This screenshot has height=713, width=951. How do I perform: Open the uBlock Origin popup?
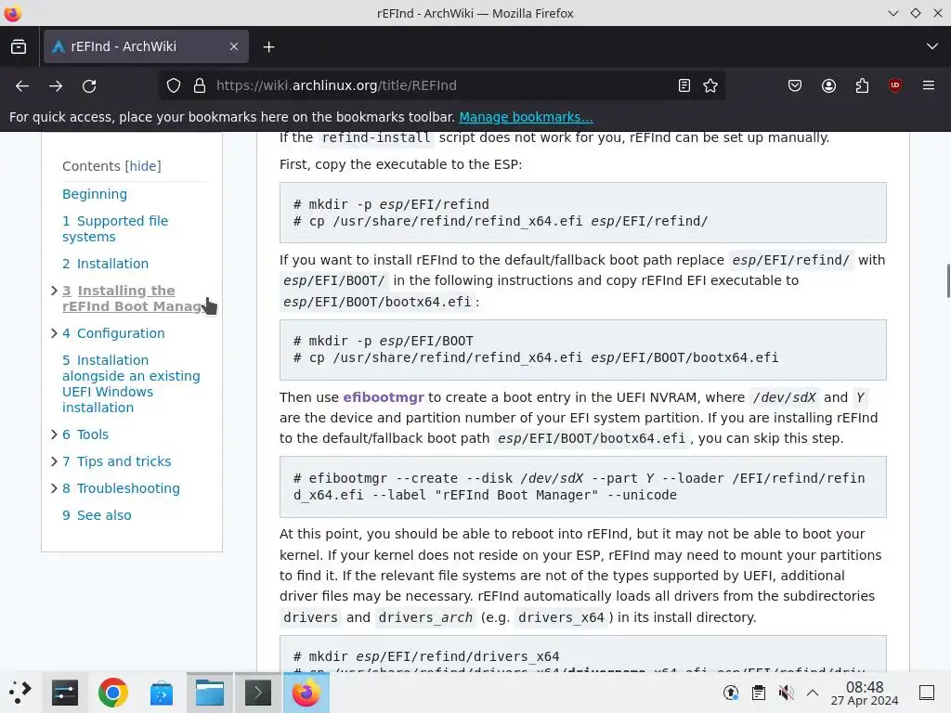point(895,85)
